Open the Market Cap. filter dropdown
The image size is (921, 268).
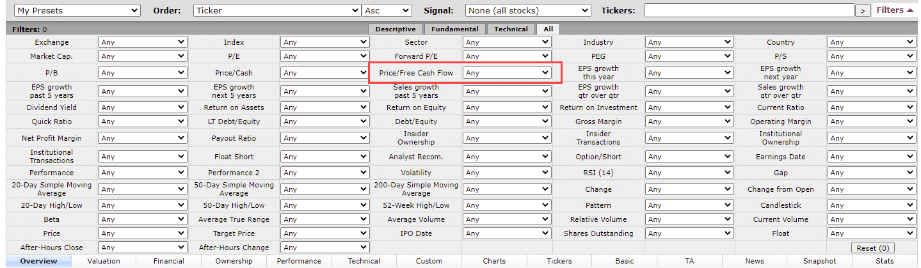tap(142, 56)
